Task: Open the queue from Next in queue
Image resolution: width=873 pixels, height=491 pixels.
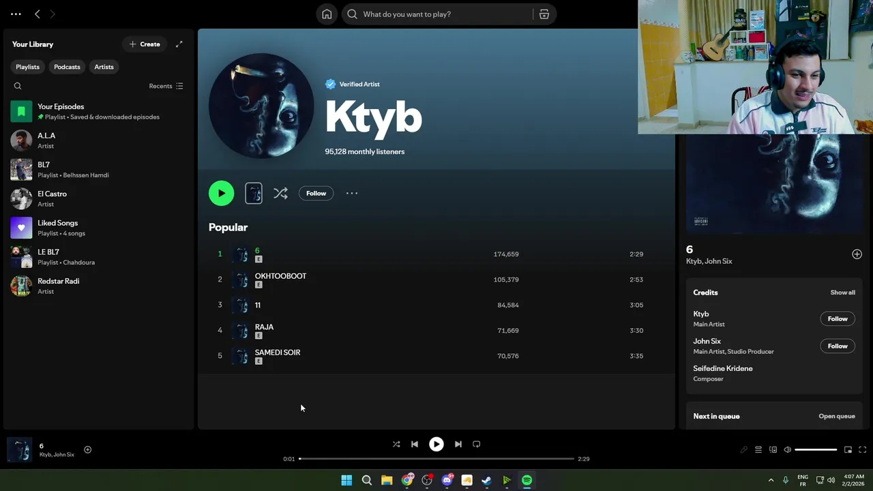Action: coord(836,416)
